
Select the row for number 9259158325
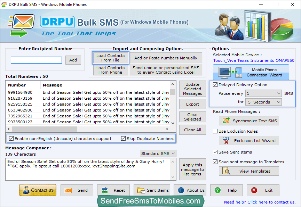[x=88, y=104]
